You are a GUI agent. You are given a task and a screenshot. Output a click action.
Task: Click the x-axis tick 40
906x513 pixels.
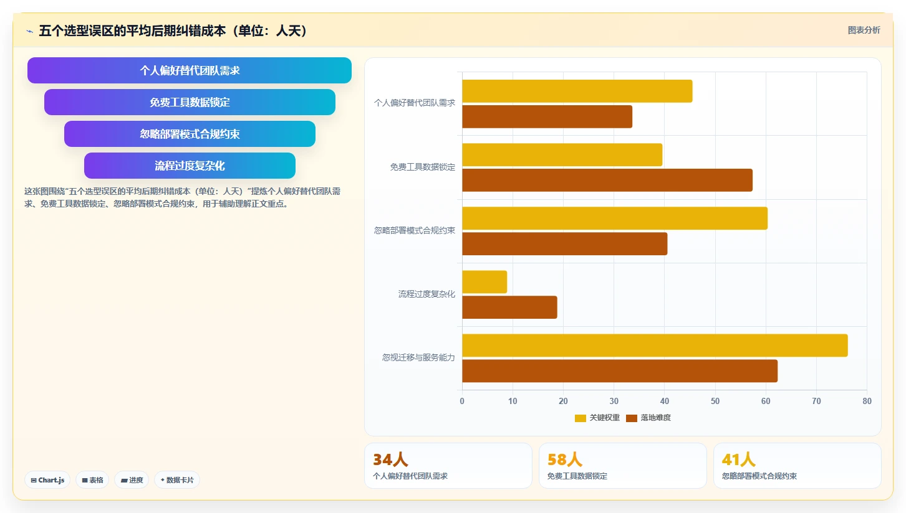pos(665,402)
